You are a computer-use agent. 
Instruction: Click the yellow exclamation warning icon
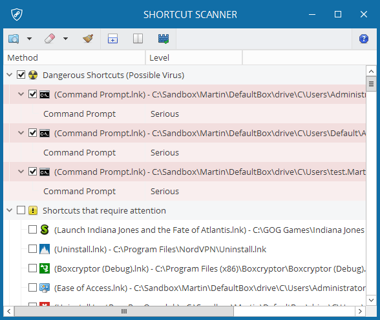[33, 210]
